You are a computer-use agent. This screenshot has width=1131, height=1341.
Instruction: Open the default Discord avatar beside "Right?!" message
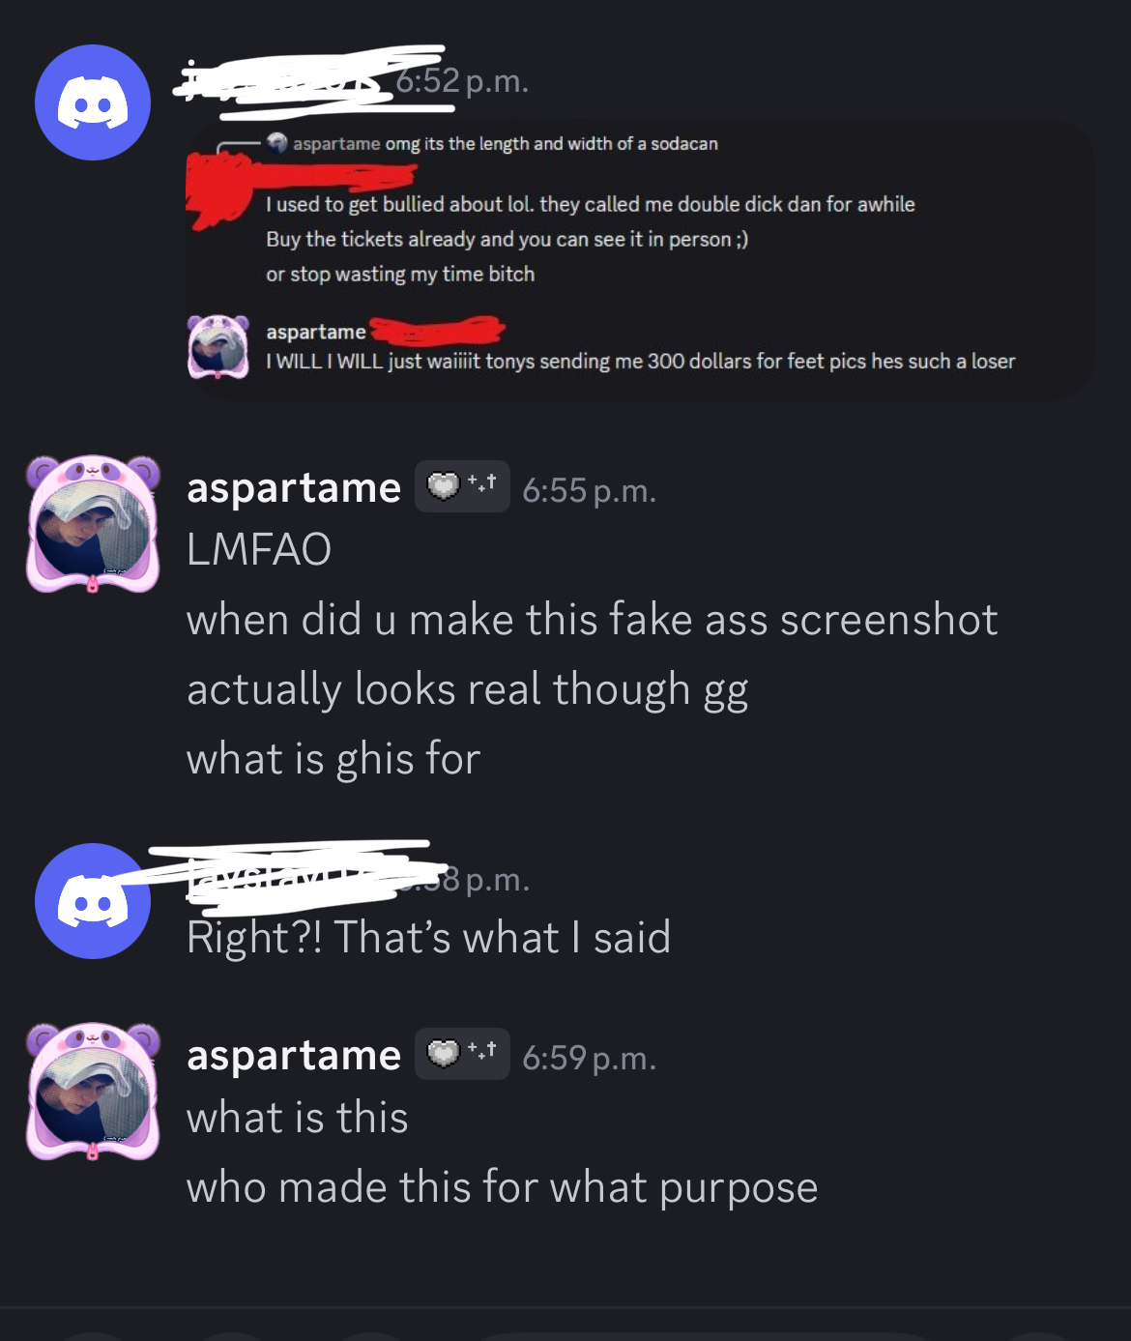(93, 901)
